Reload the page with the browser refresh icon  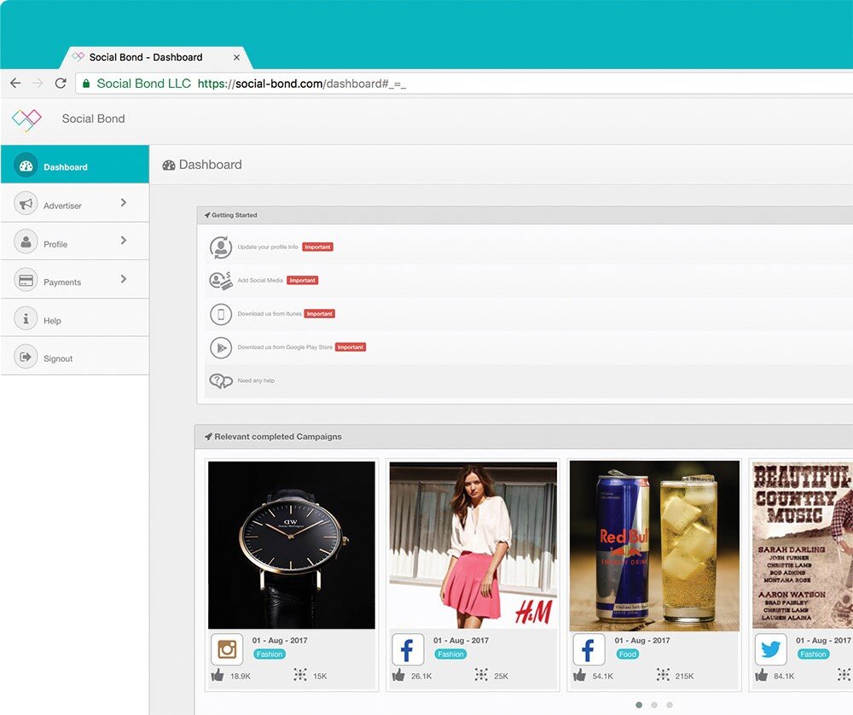coord(61,84)
